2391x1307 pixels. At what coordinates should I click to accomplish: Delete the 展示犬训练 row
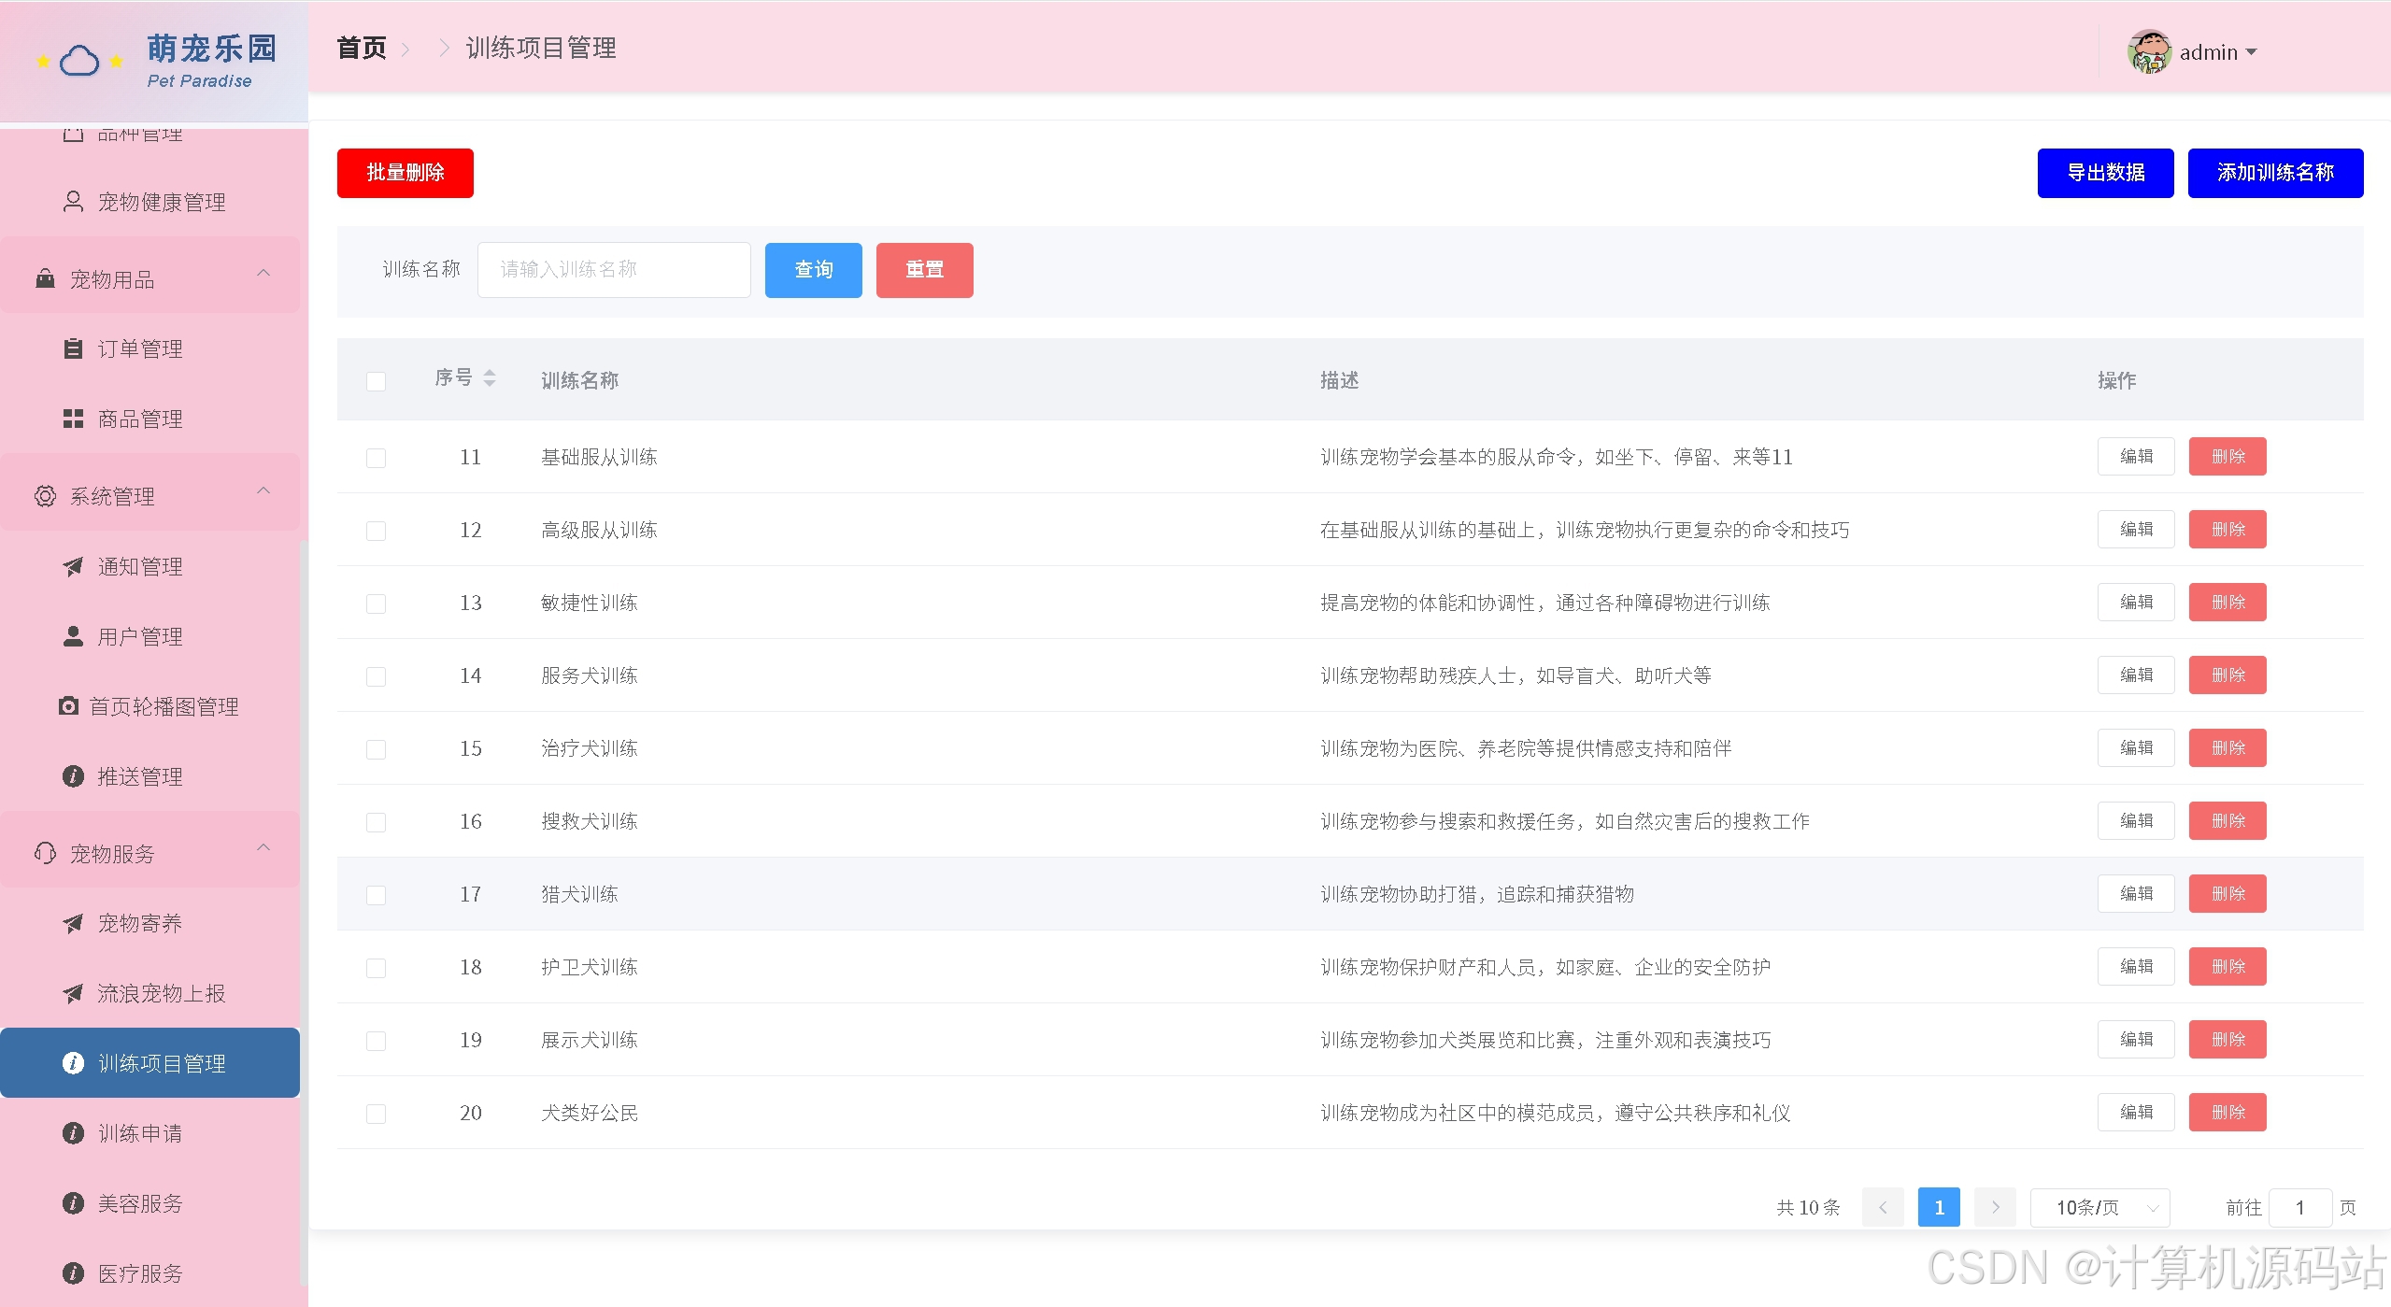coord(2227,1039)
